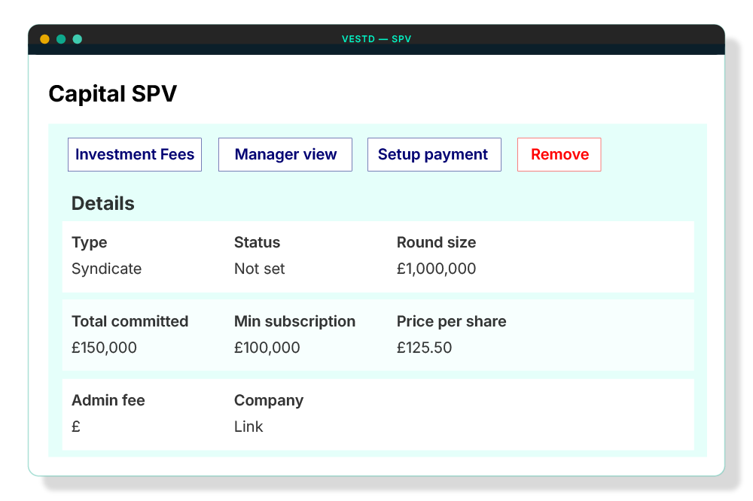Screen dimensions: 753x501
Task: Click the Status label
Action: coord(257,242)
